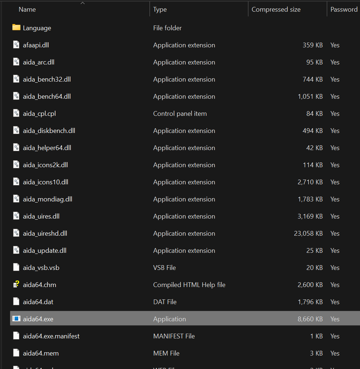
Task: Click the Compiled HTML Help file type
Action: tap(189, 285)
